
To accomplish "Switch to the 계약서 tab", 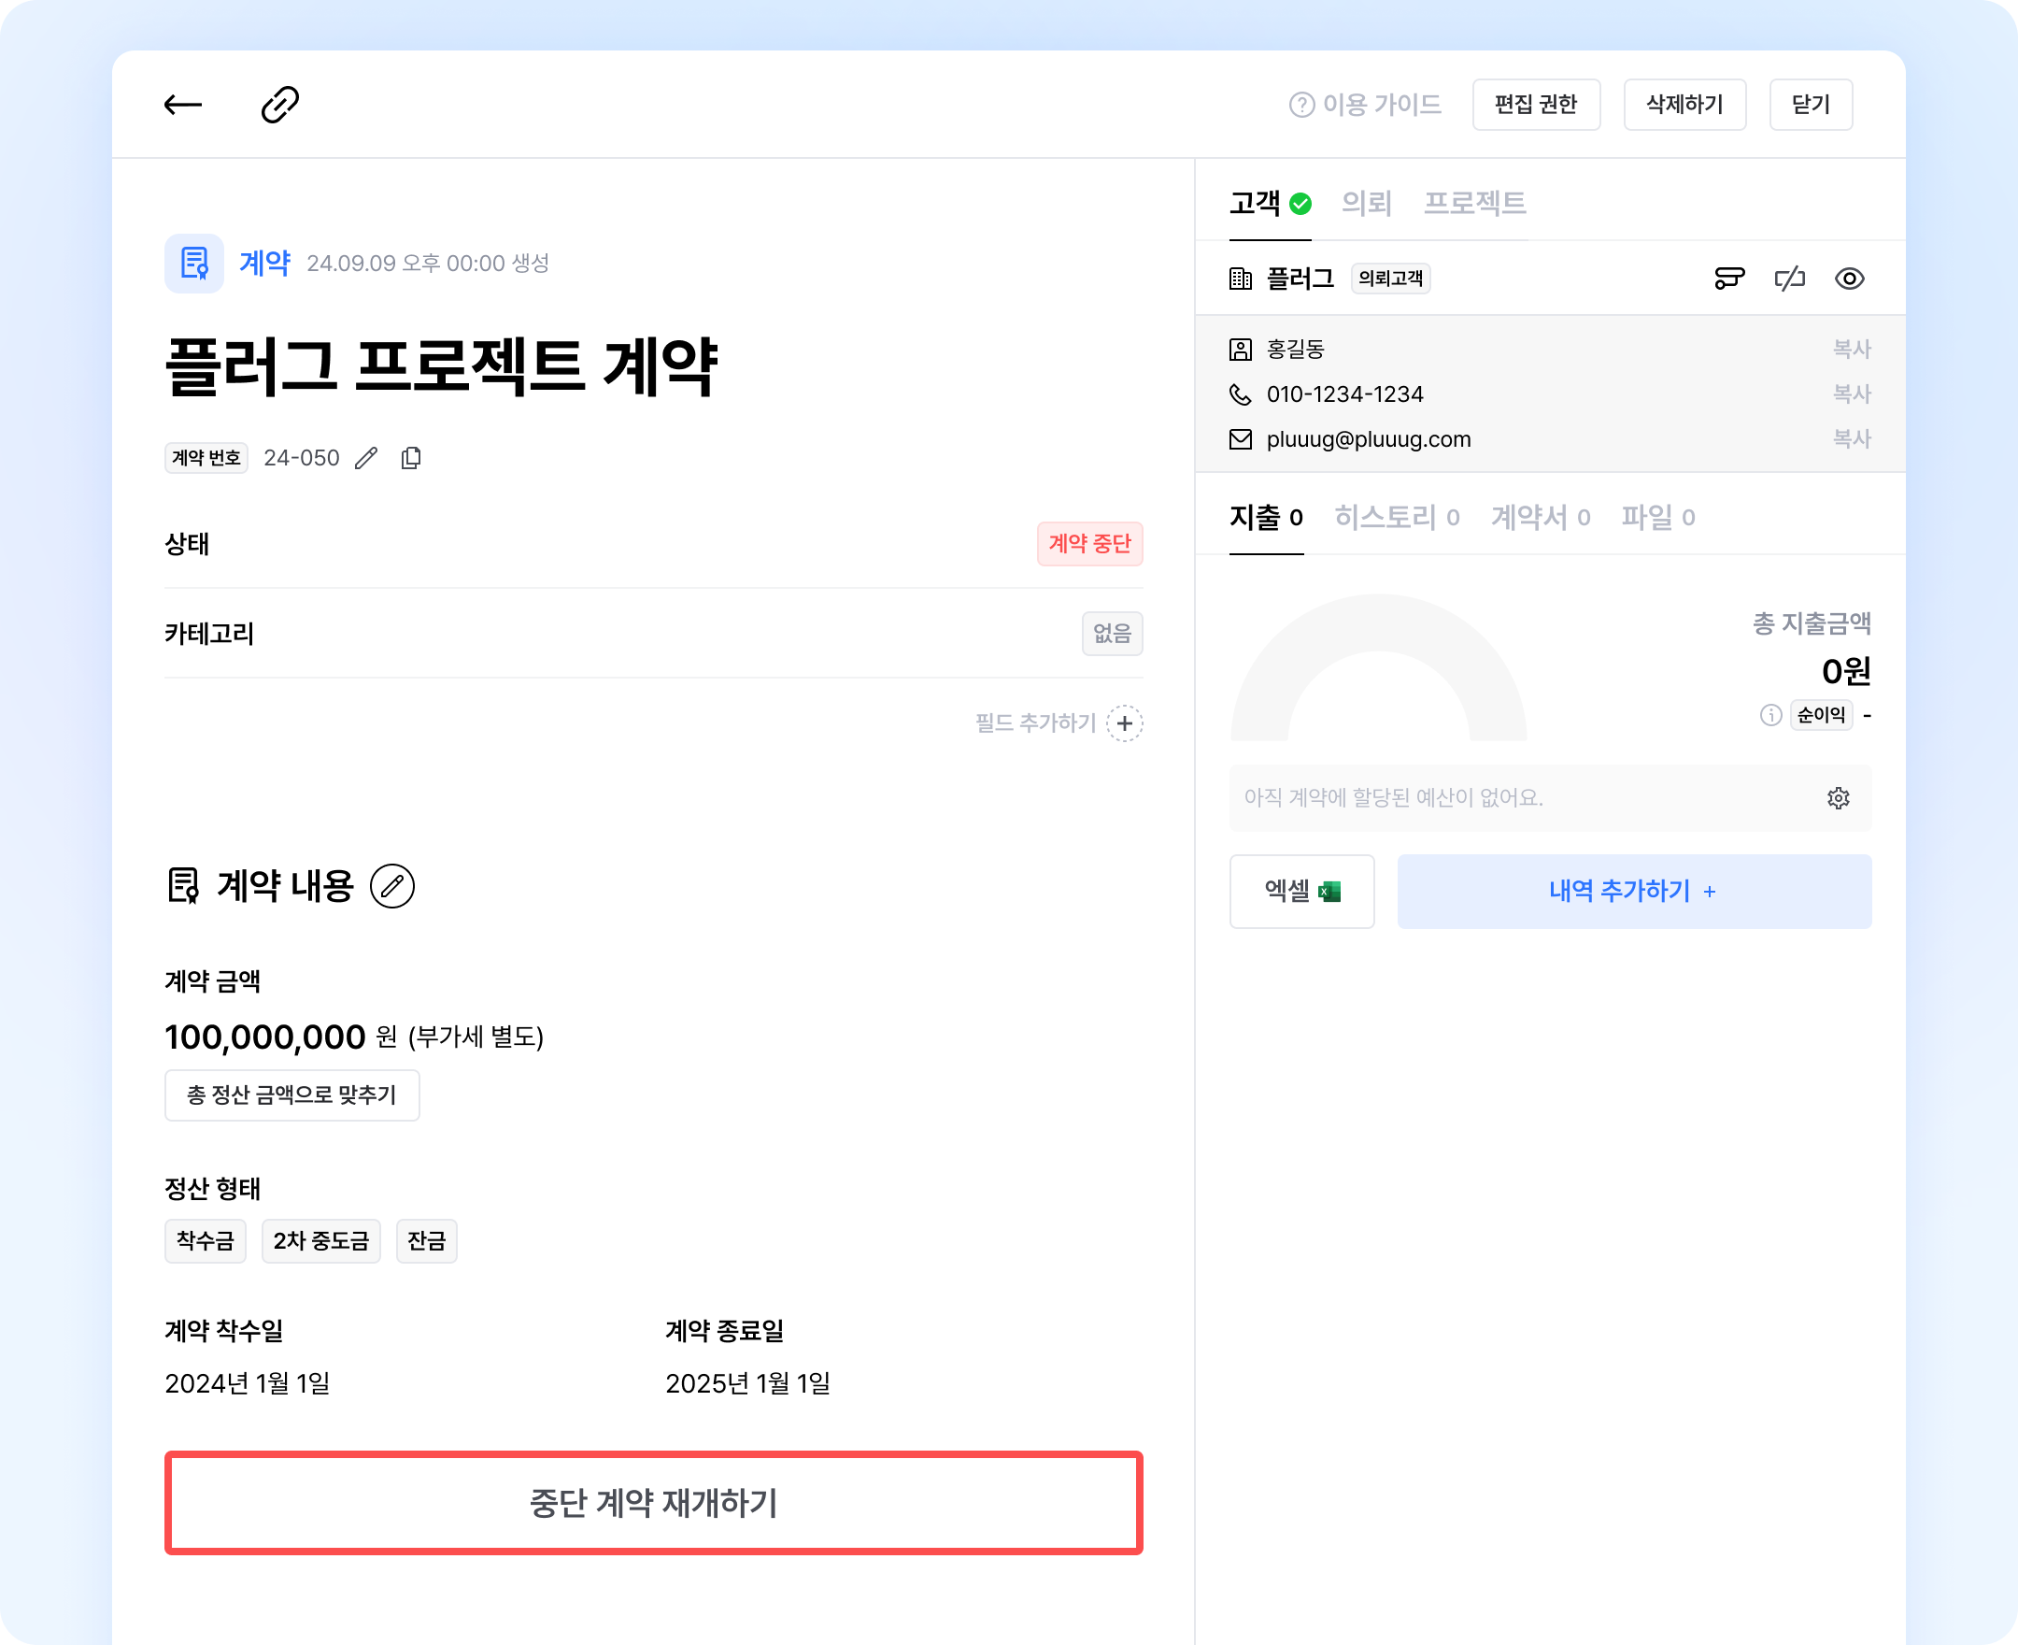I will click(1540, 518).
